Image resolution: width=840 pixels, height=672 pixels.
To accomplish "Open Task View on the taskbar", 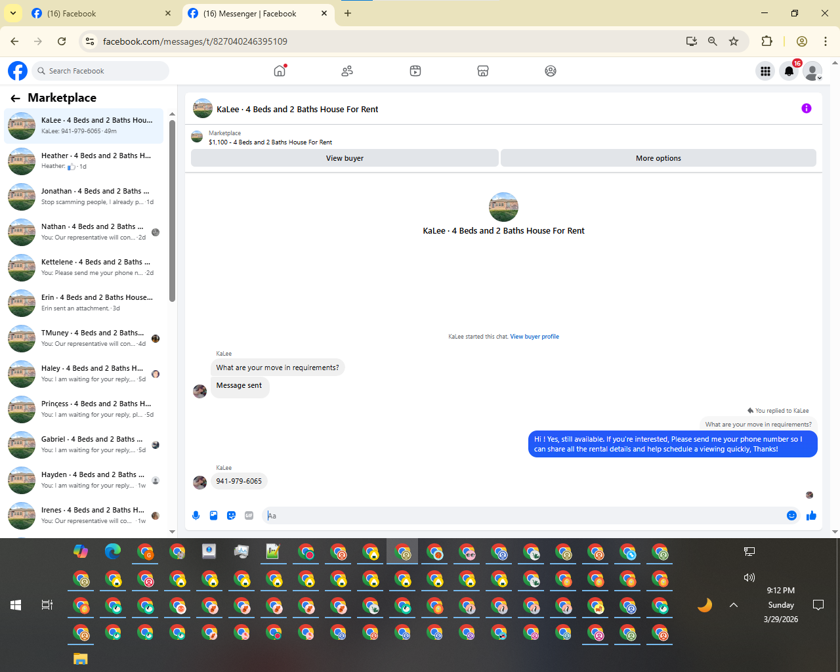I will pos(47,605).
